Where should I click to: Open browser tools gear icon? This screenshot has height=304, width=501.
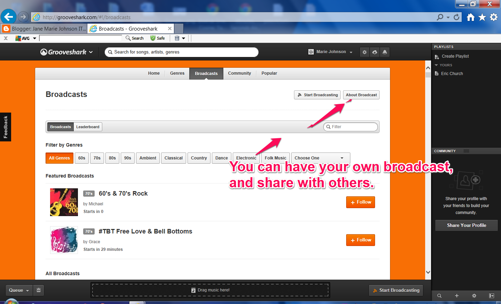494,17
